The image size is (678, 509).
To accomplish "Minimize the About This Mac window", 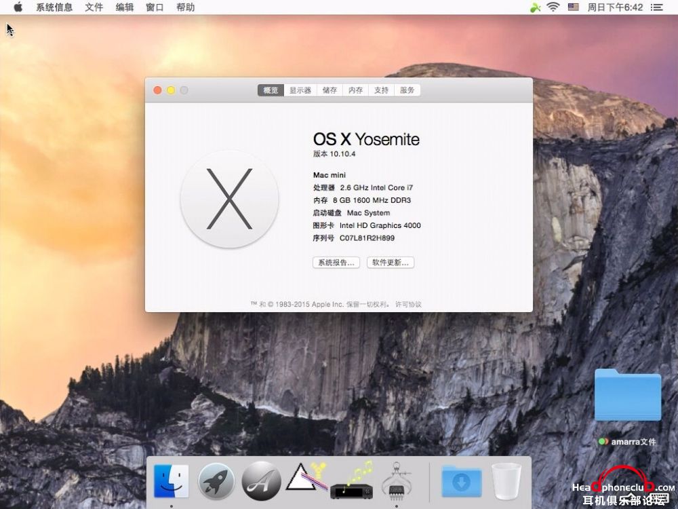I will pyautogui.click(x=171, y=90).
